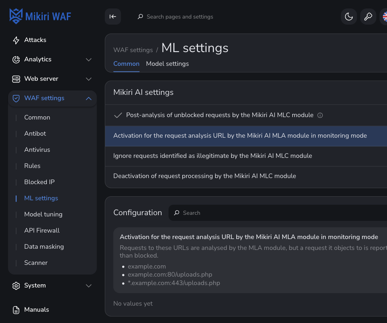Collapse the WAF settings chevron
Screen dimensions: 387x323
pyautogui.click(x=89, y=99)
